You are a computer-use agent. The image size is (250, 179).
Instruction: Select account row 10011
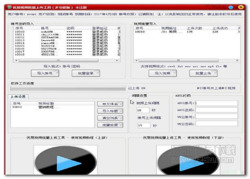67,34
